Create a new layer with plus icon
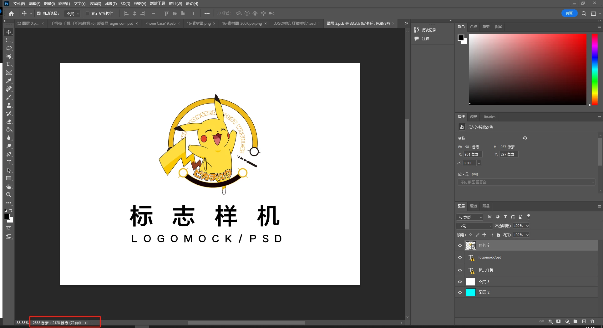 (x=584, y=321)
